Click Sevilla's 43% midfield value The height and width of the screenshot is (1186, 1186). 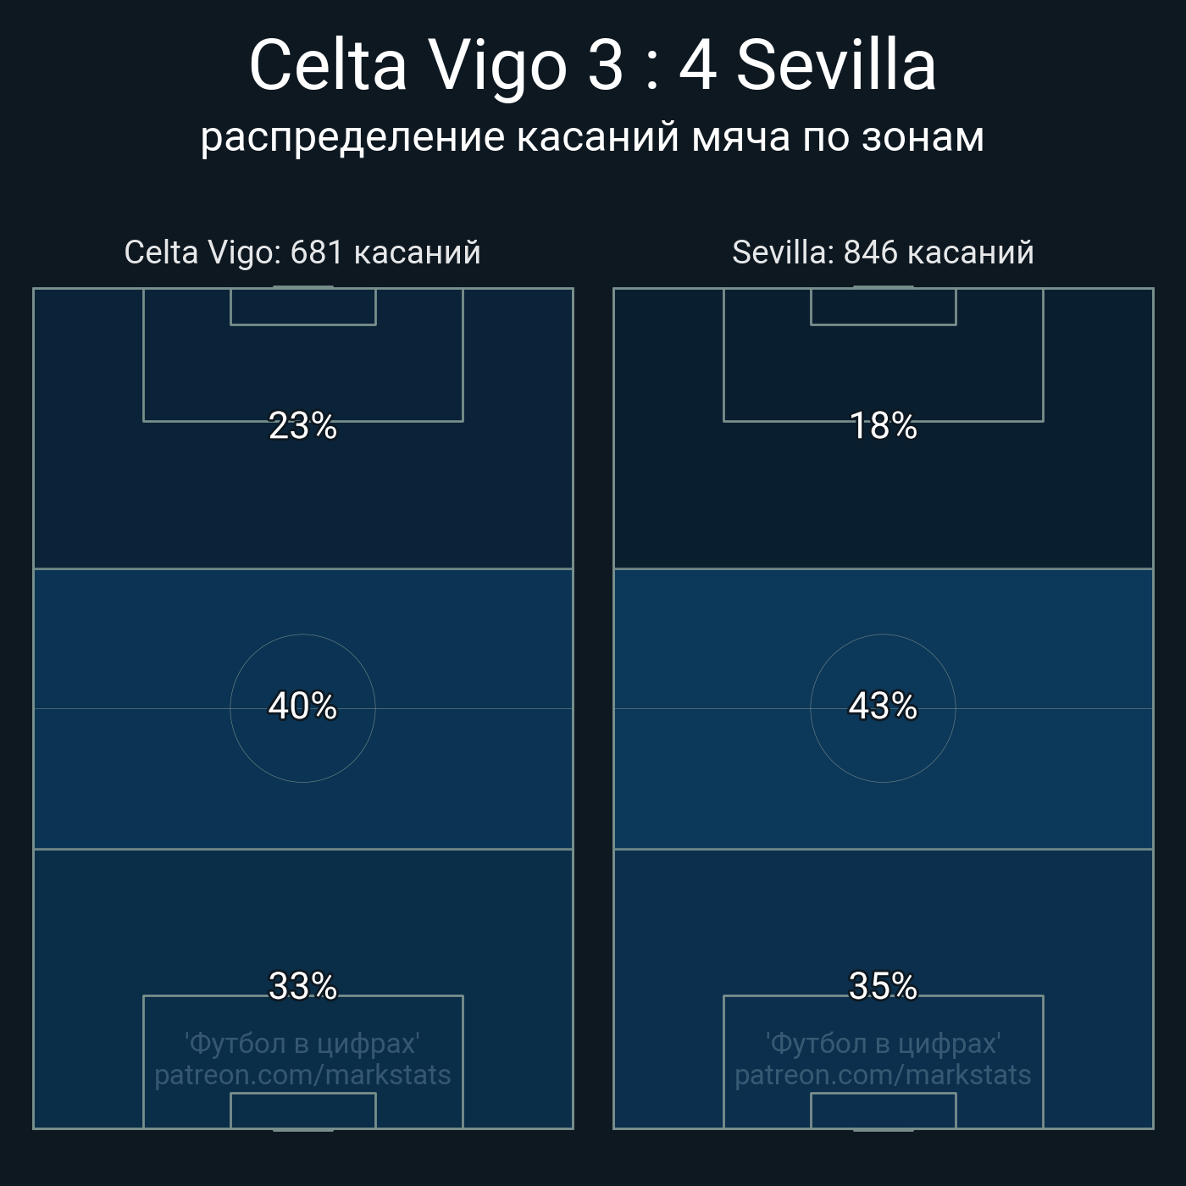(883, 706)
